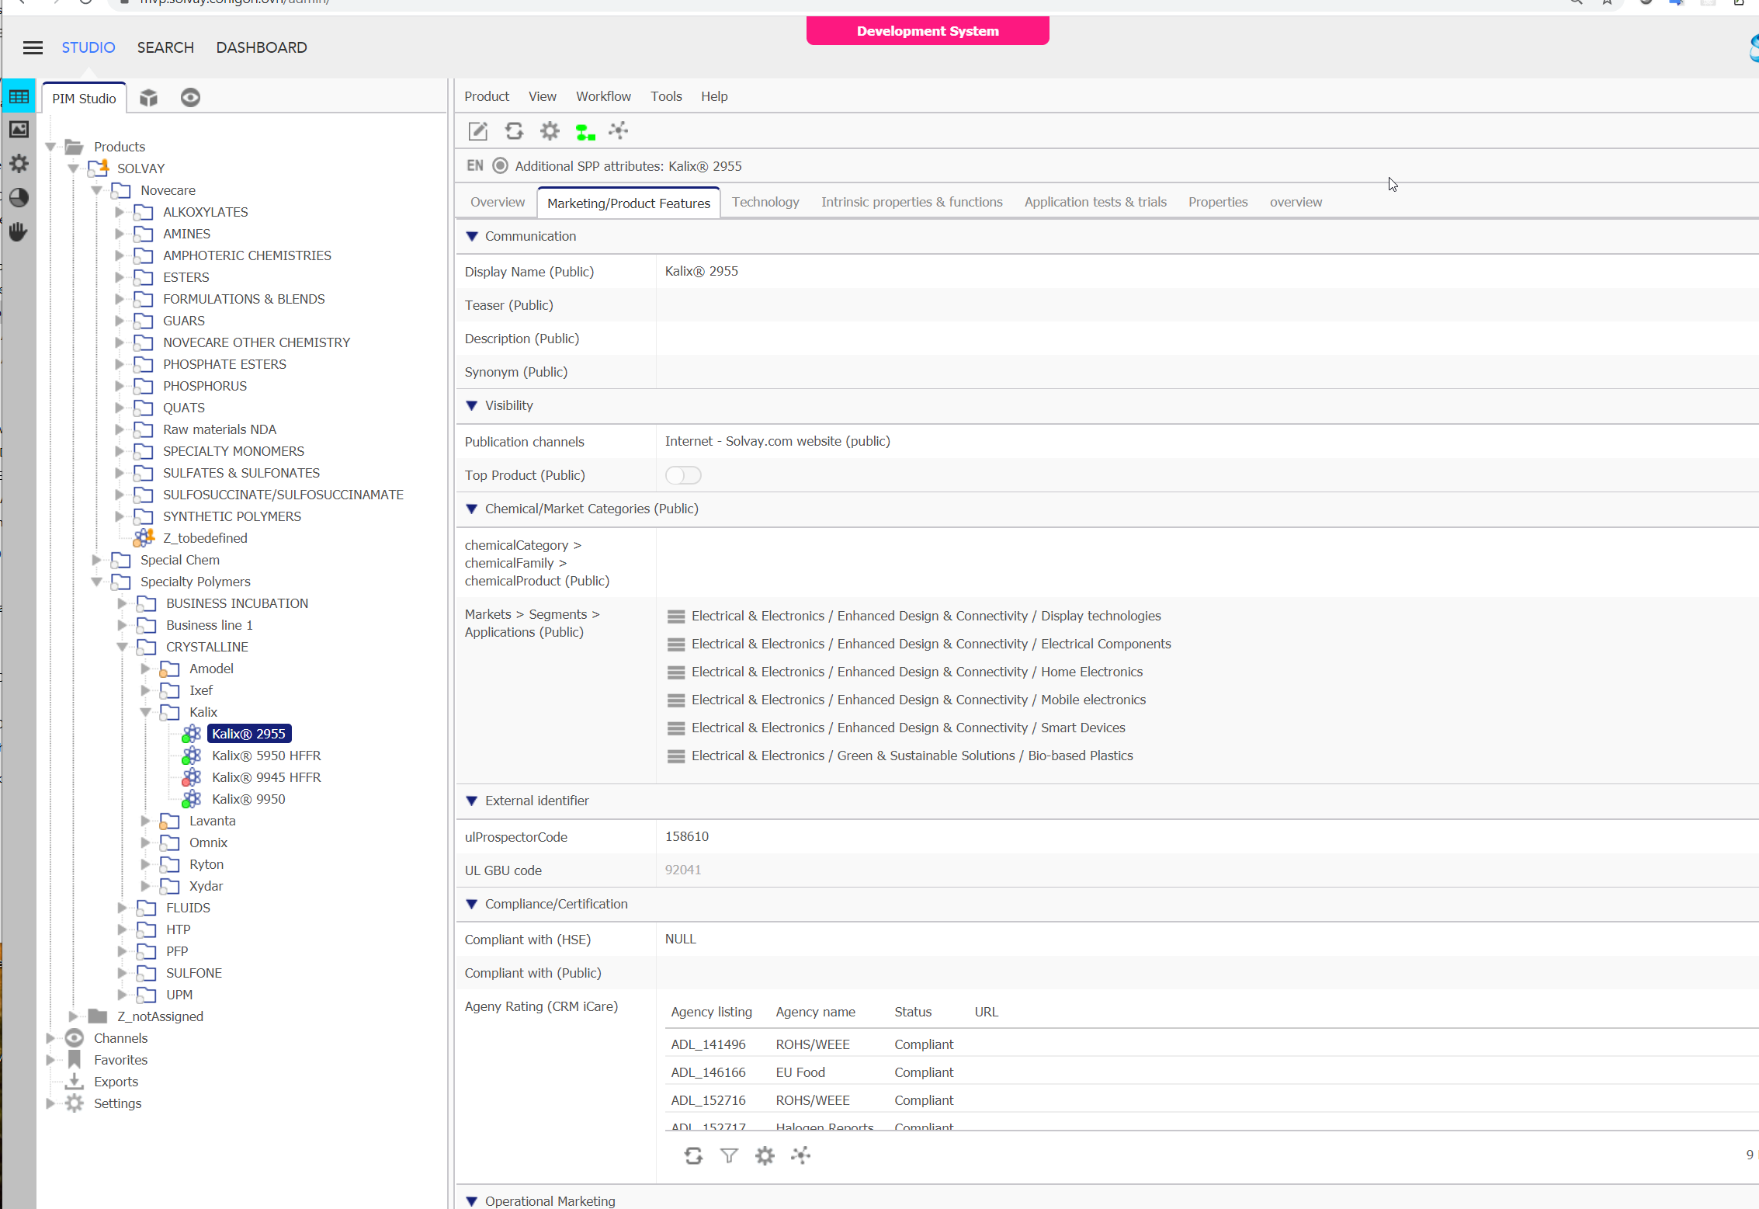Click the EN language indicator

click(475, 165)
